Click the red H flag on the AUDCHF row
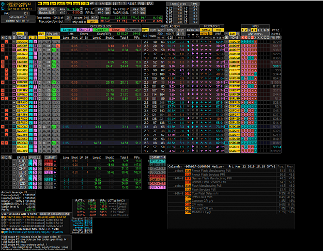The image size is (323, 251). click(3, 46)
